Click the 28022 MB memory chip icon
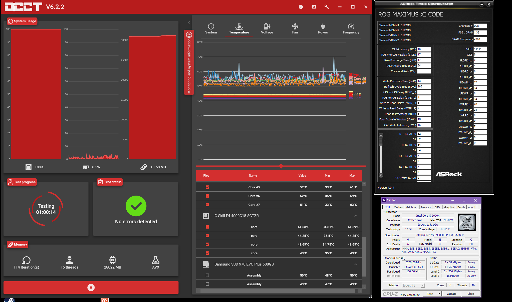This screenshot has width=512, height=302. click(113, 260)
